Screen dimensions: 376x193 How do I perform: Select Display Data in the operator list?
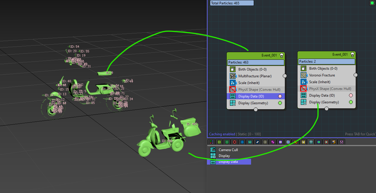pos(228,162)
